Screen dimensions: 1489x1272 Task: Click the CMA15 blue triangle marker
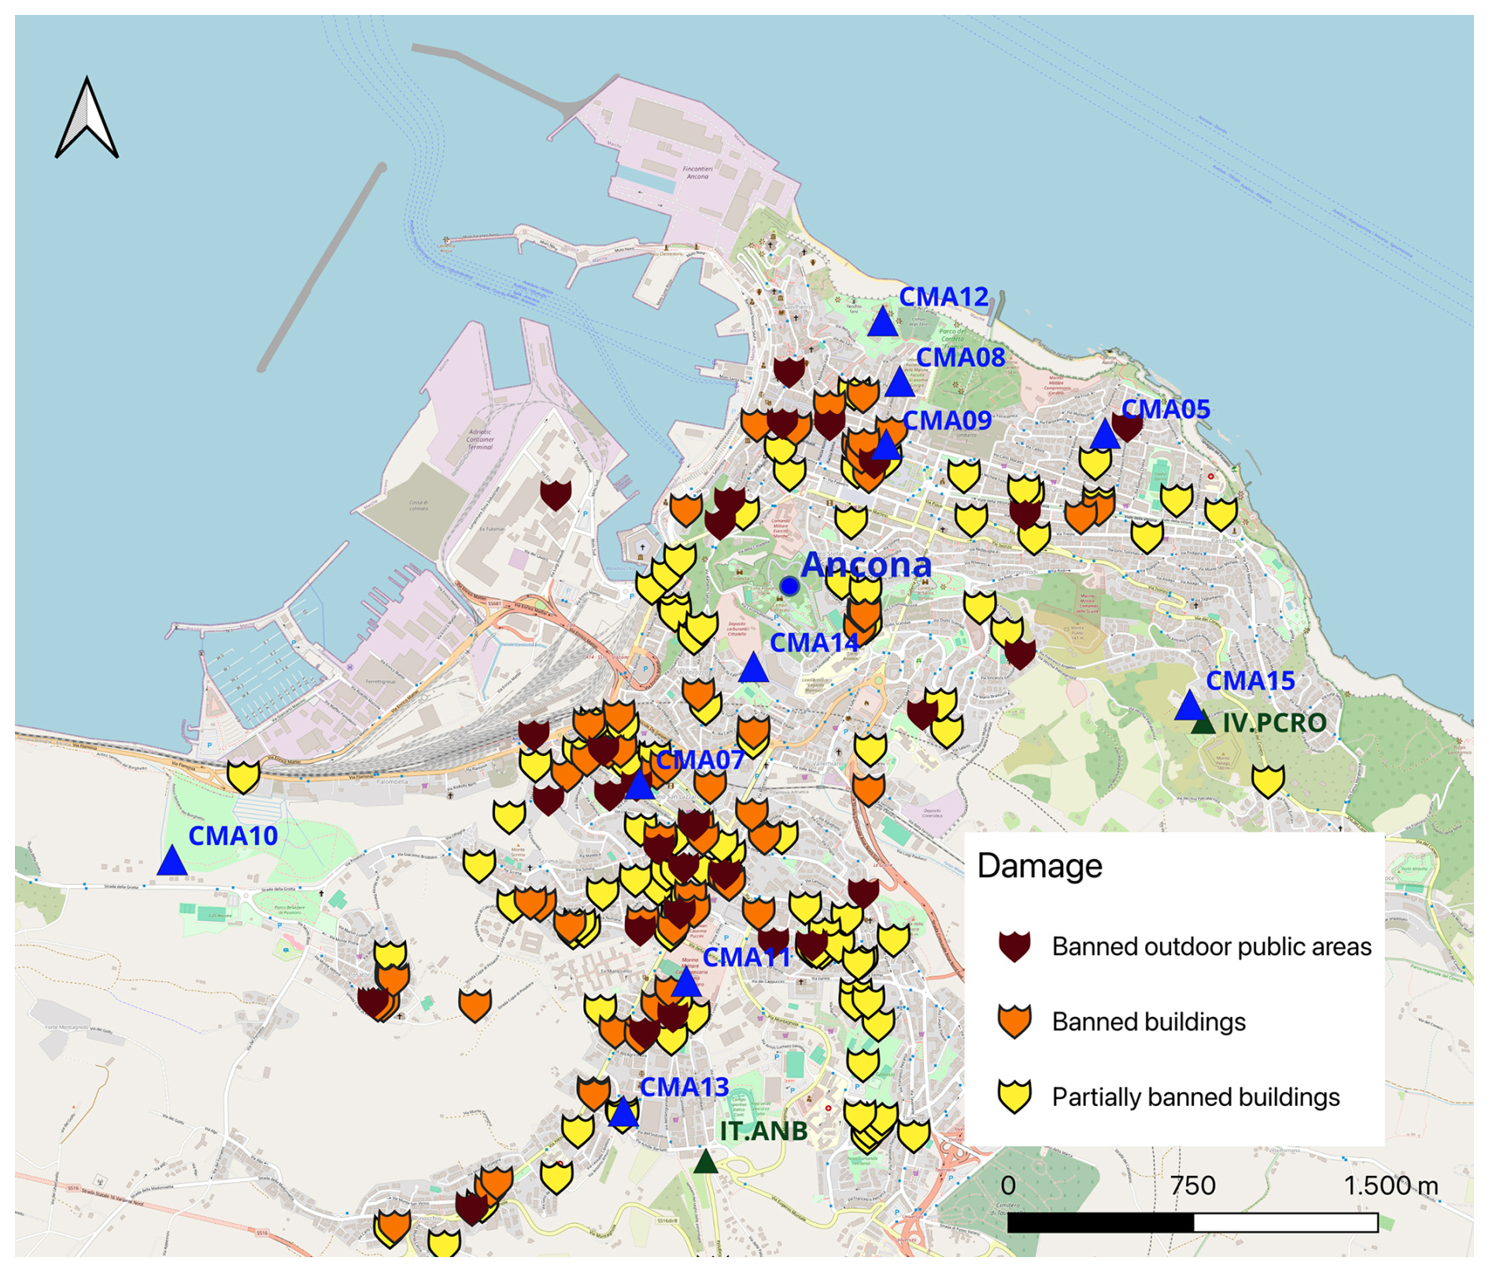(x=1189, y=706)
